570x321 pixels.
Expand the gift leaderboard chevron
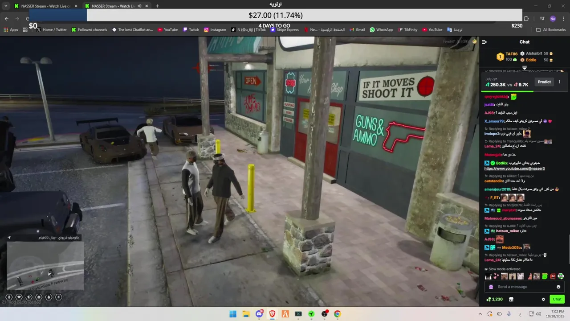click(x=525, y=68)
